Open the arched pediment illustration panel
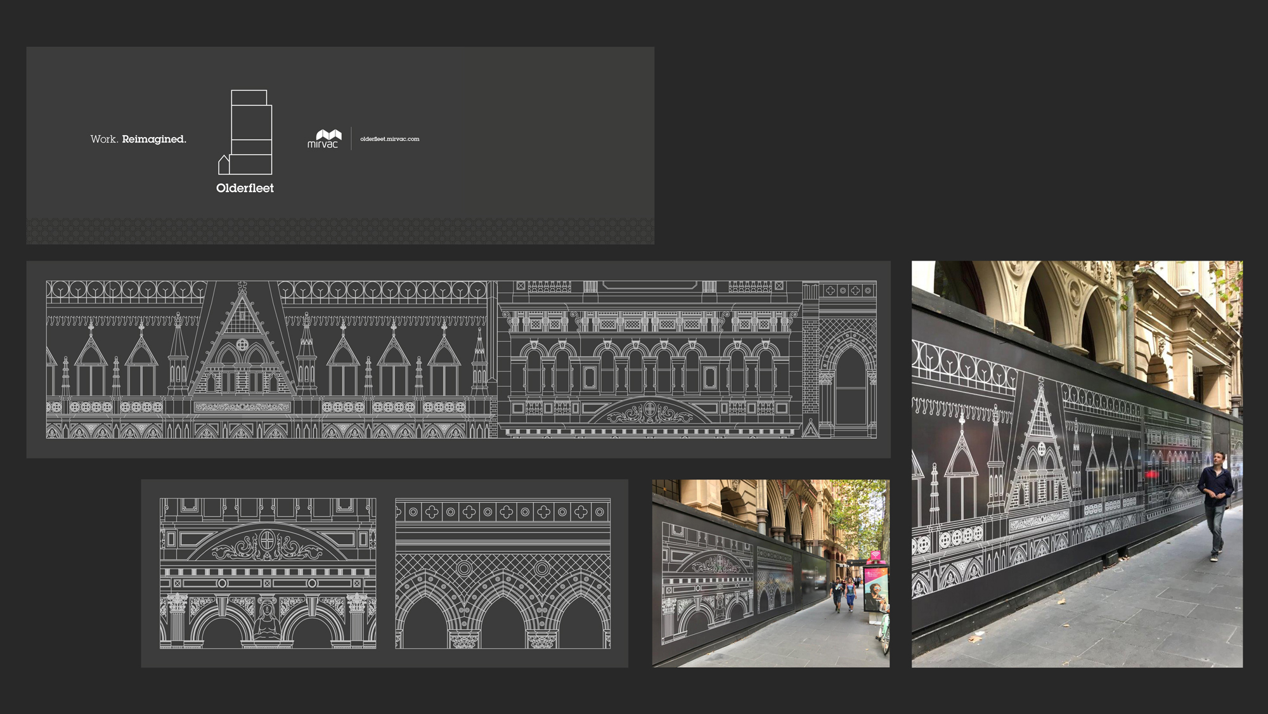 268,573
